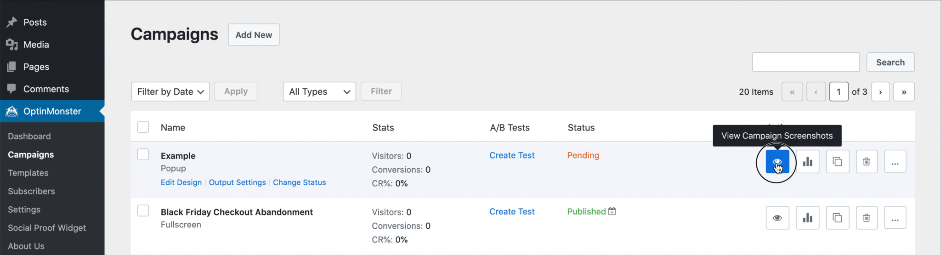Image resolution: width=941 pixels, height=255 pixels.
Task: Open the Subscribers submenu item
Action: tap(31, 191)
